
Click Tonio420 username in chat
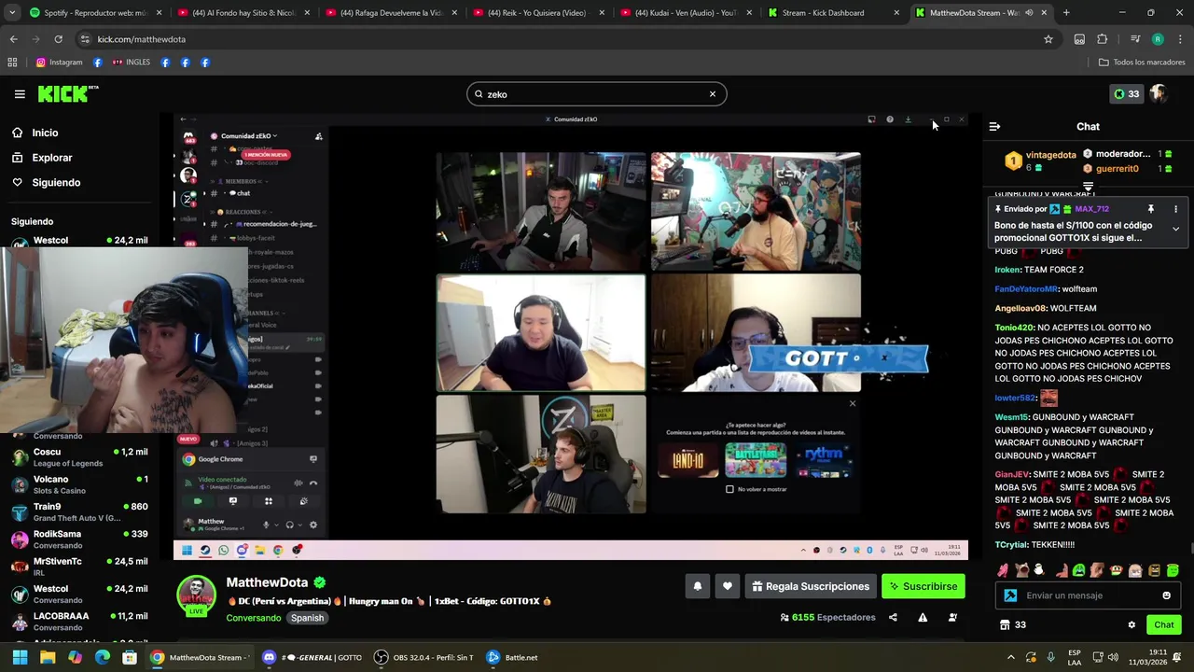pos(1014,328)
